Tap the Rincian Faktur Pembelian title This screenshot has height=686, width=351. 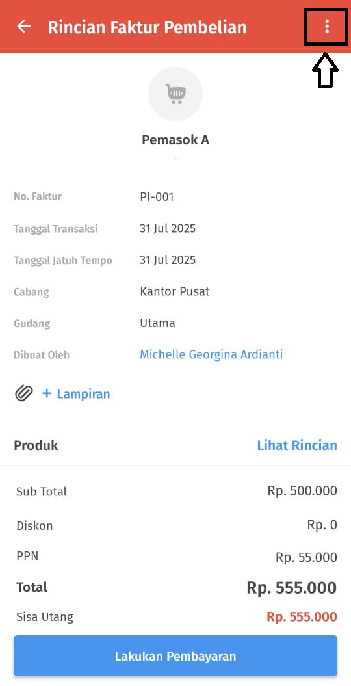(147, 27)
